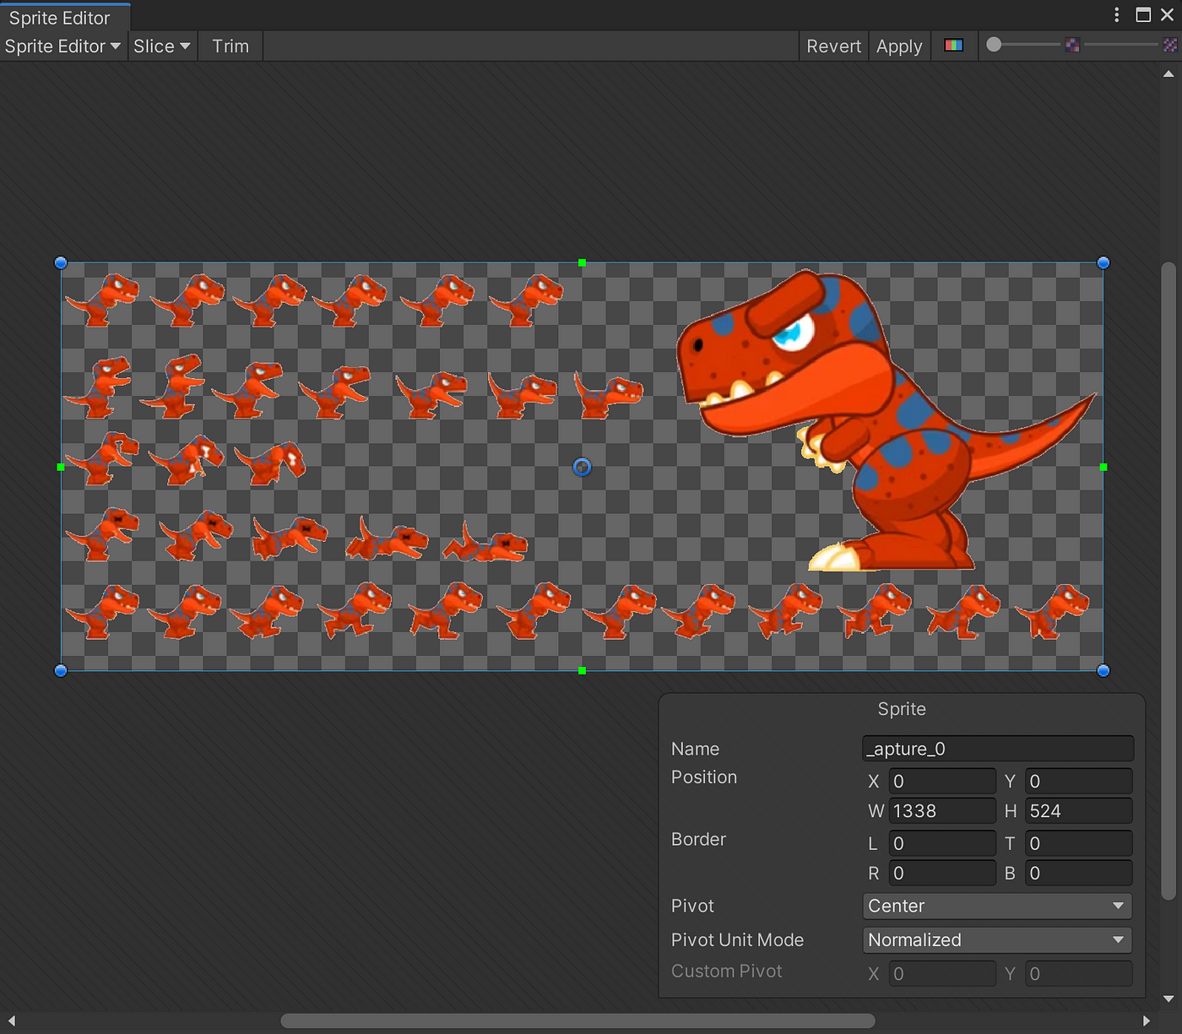Click the down arrow of the vertical scrollbar

tap(1168, 999)
